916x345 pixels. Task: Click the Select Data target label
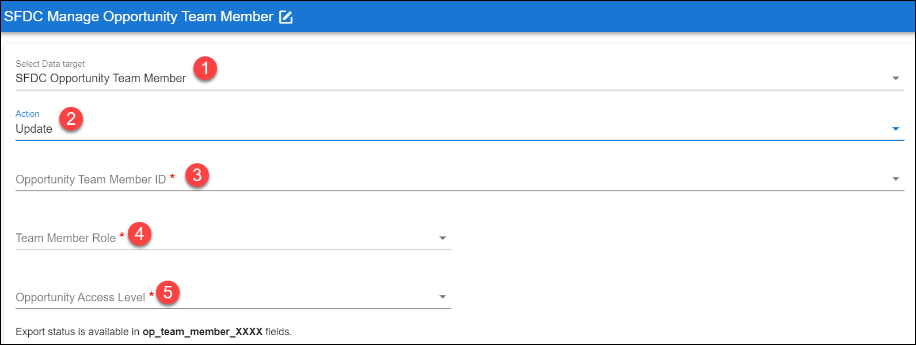tap(50, 64)
